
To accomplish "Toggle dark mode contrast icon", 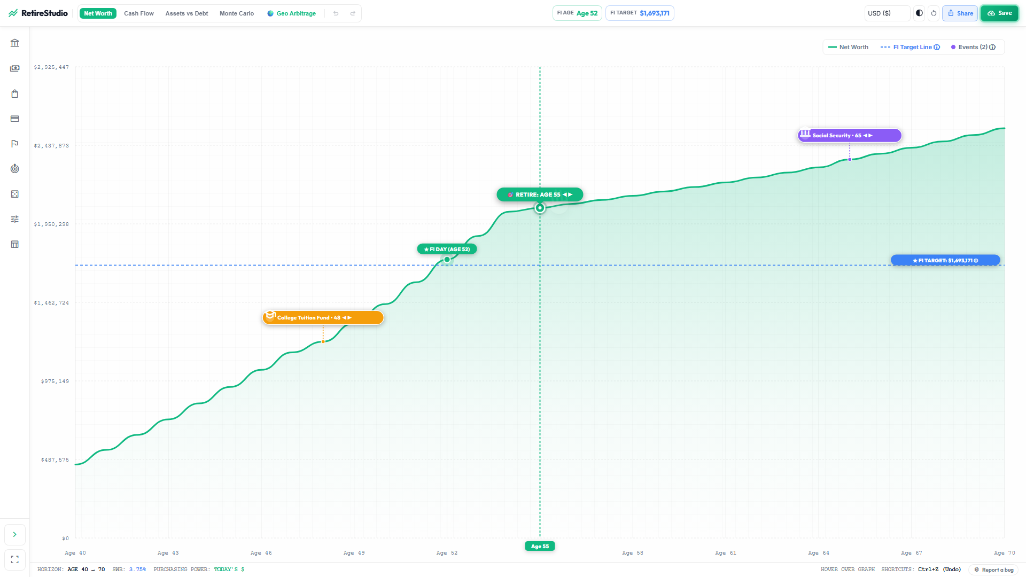I will pos(919,13).
